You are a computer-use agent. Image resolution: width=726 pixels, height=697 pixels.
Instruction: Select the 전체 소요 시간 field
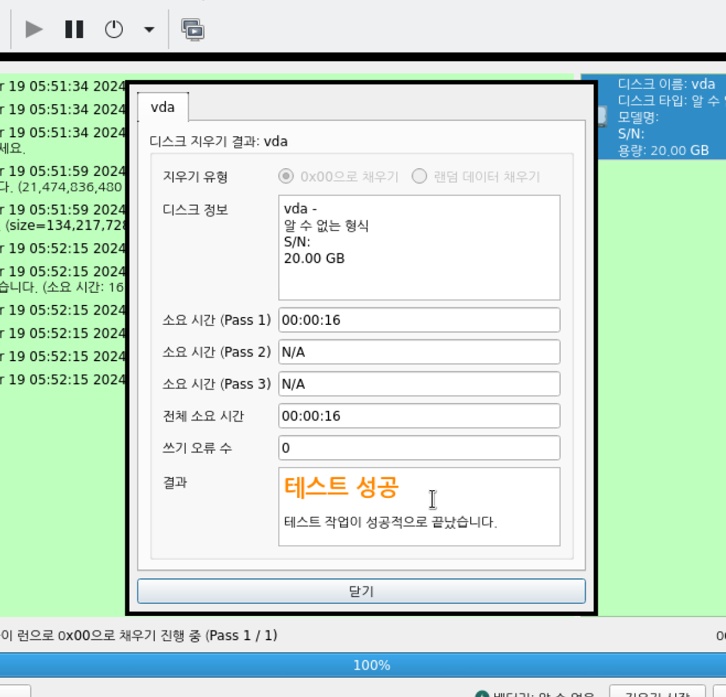click(x=419, y=416)
